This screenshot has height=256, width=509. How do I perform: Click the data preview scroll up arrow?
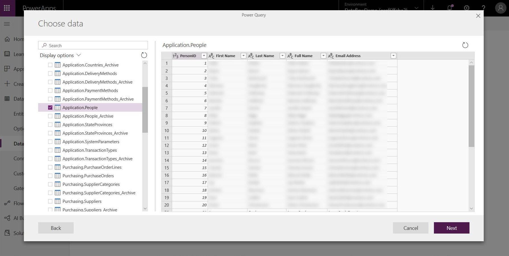[471, 63]
